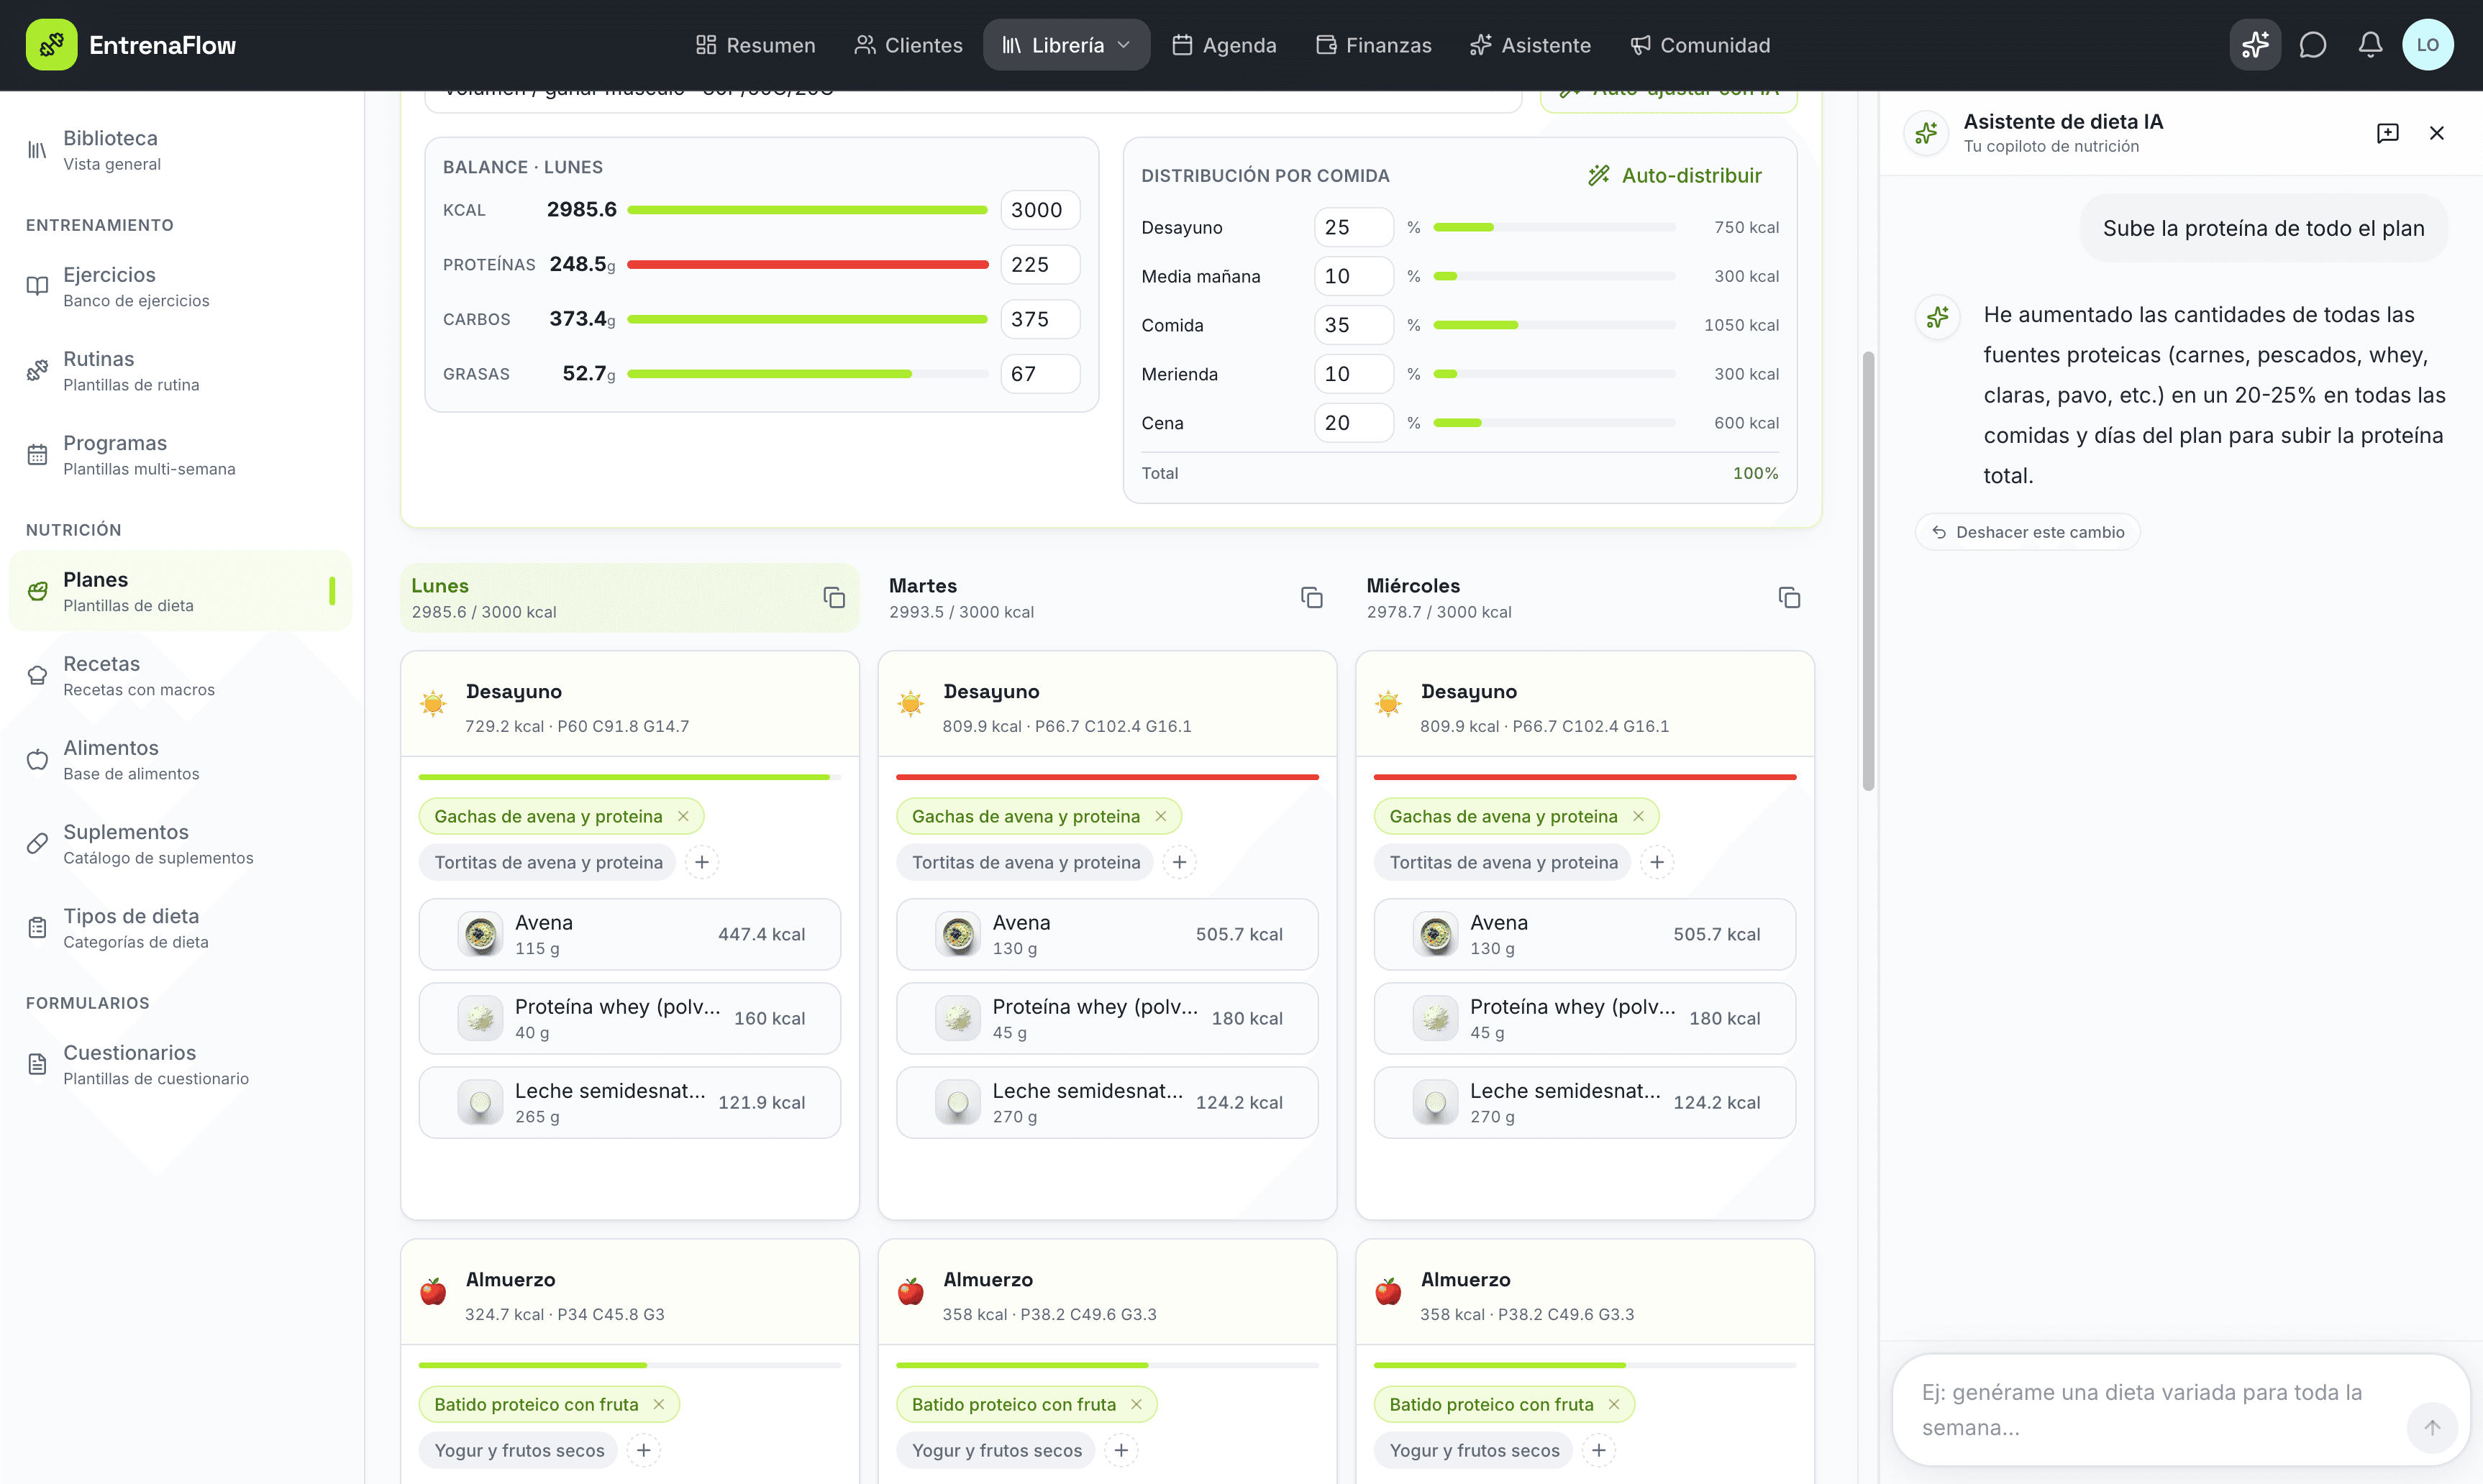Select the Martes day tab
Screen dimensions: 2483x1484
coord(1106,597)
